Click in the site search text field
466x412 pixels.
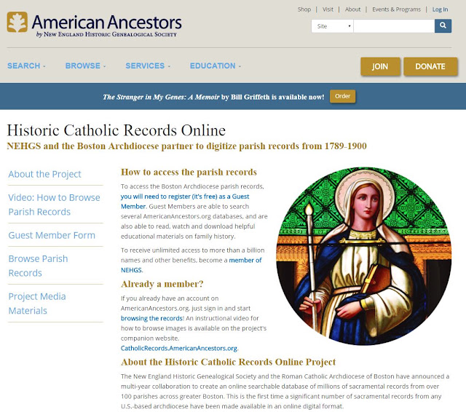click(x=394, y=26)
